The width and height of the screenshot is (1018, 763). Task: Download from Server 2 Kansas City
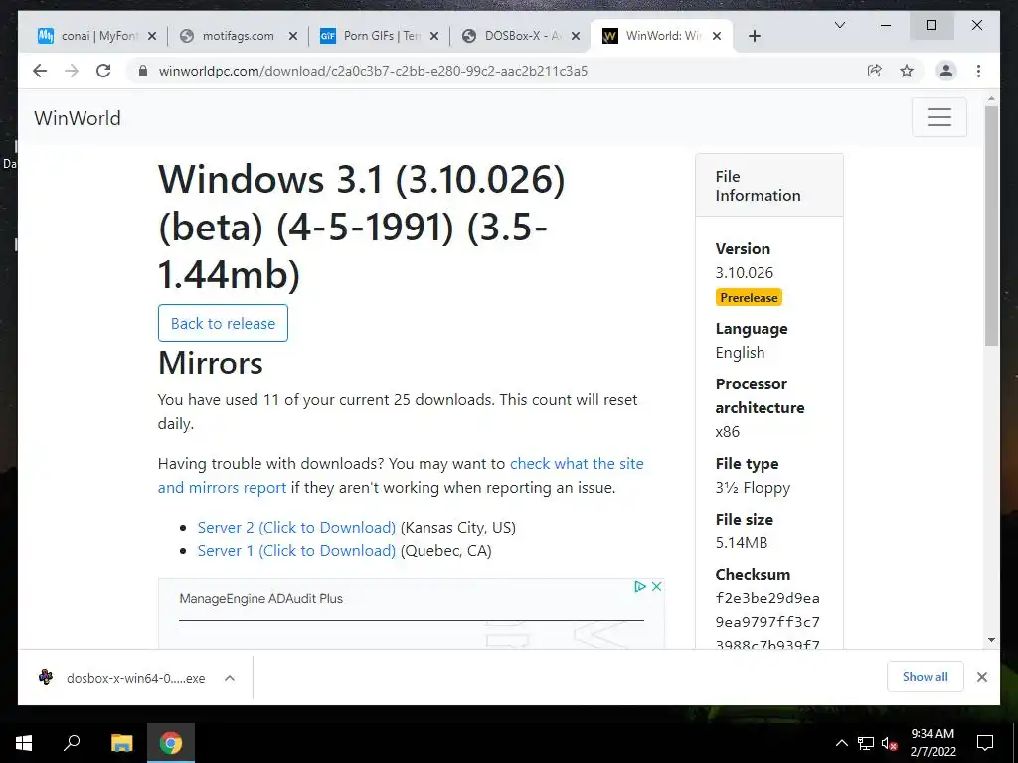tap(296, 527)
